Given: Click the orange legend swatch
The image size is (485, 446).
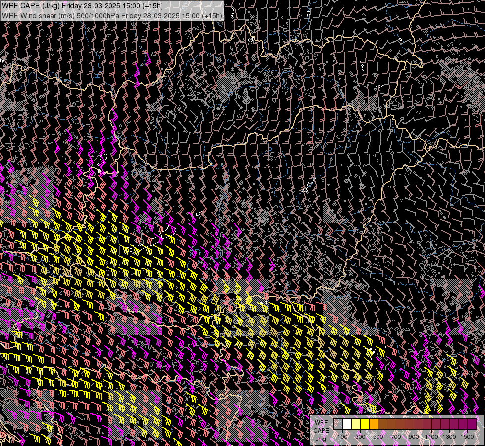Looking at the screenshot, I should [x=374, y=424].
